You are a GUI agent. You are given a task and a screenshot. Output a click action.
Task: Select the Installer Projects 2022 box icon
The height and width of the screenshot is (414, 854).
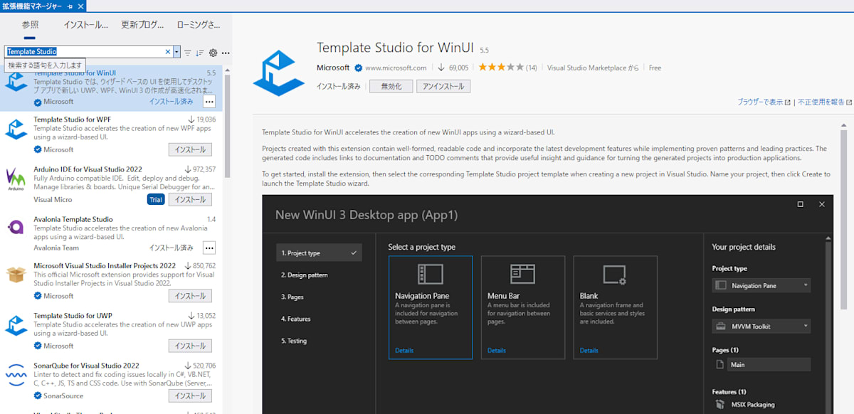(16, 275)
